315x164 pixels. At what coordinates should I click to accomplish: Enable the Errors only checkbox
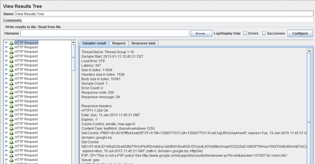tap(245, 33)
